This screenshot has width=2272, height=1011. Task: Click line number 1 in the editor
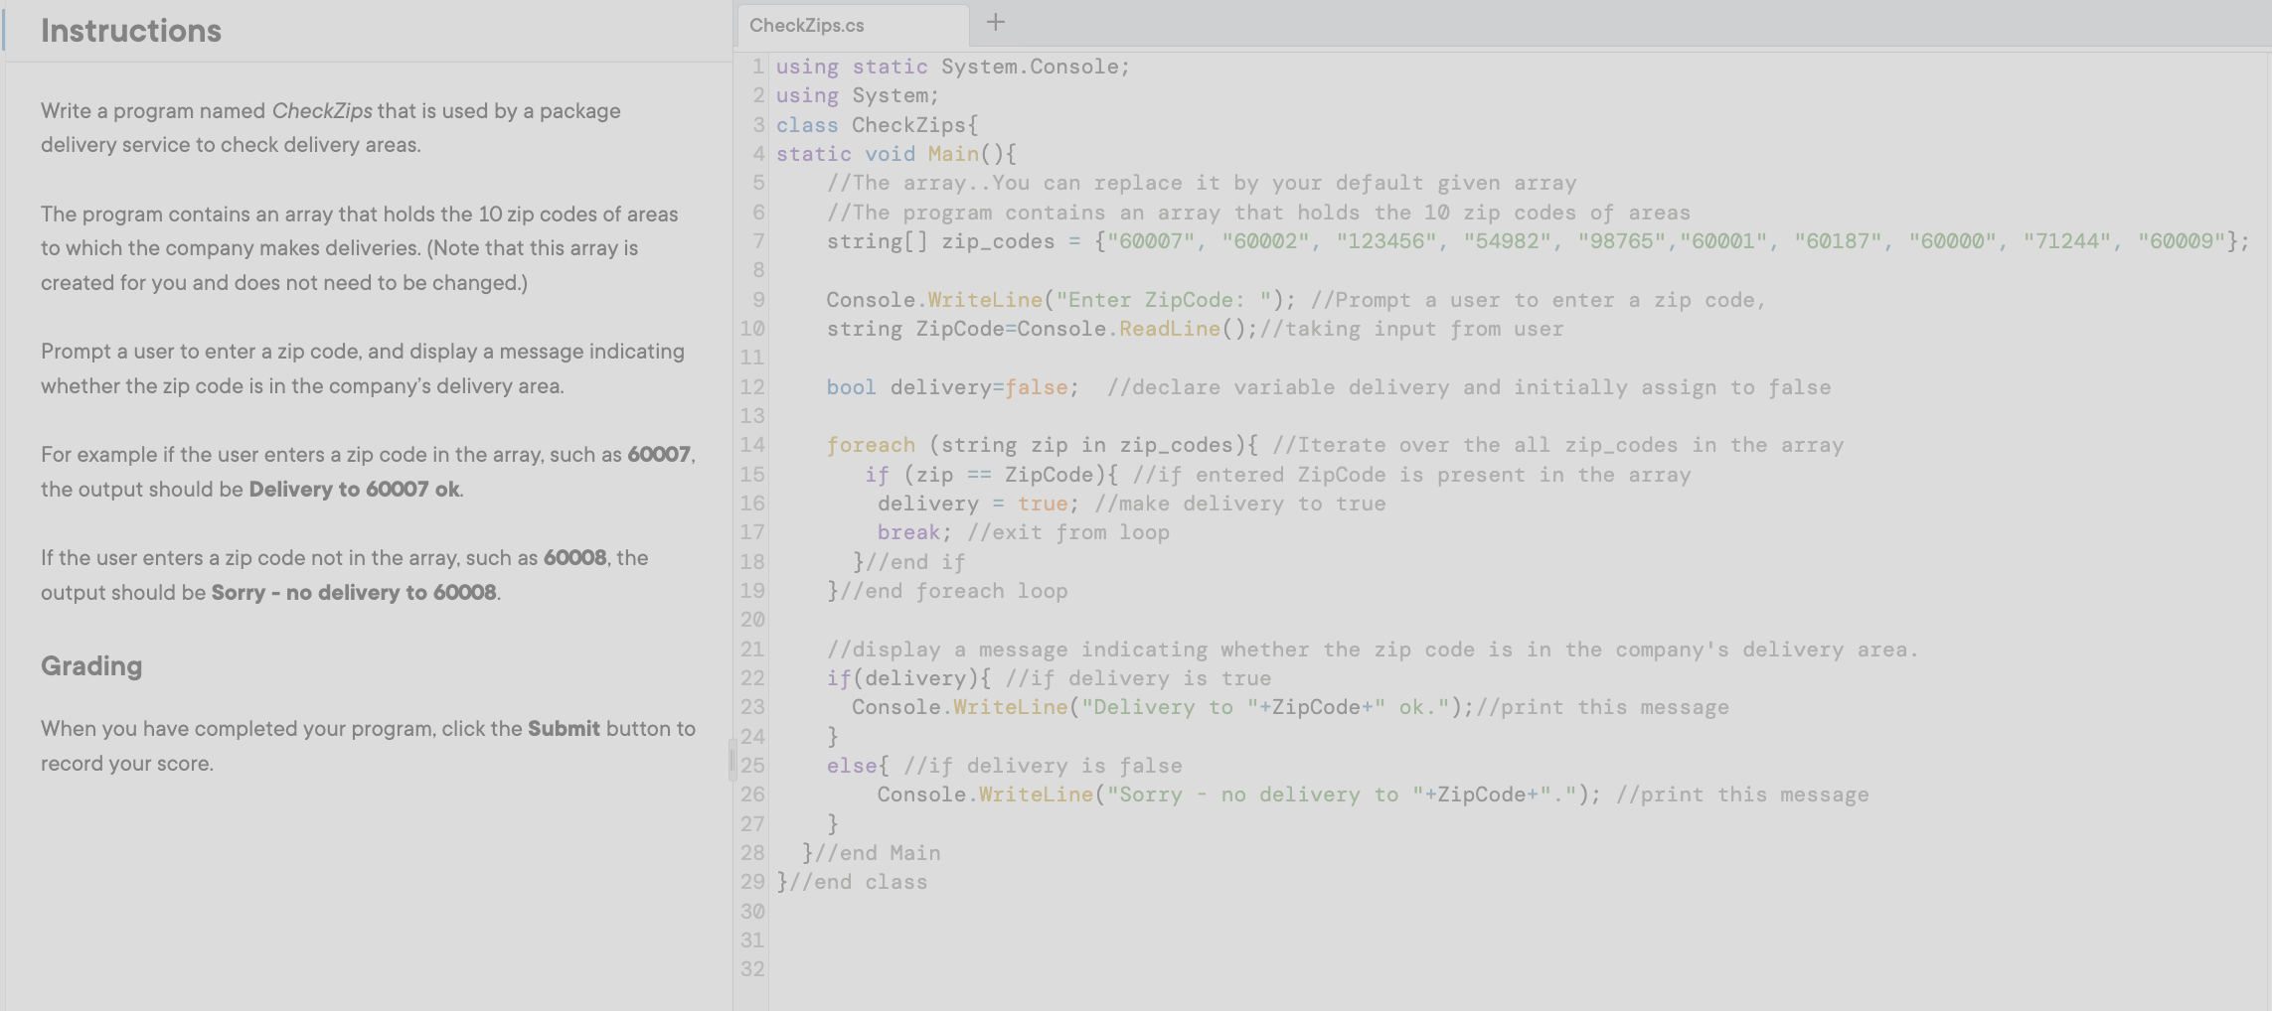pyautogui.click(x=757, y=67)
